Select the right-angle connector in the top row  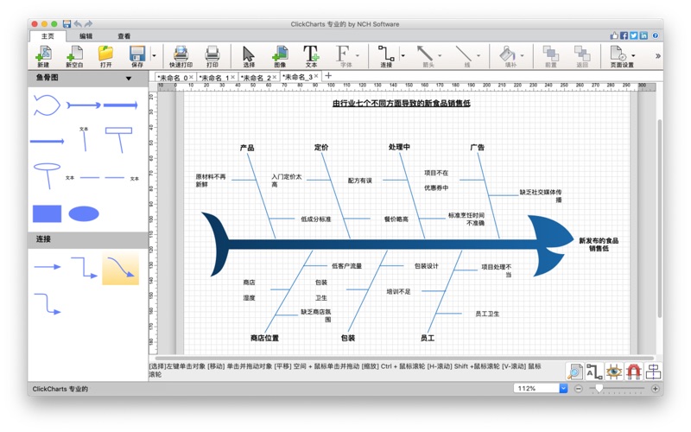click(84, 268)
